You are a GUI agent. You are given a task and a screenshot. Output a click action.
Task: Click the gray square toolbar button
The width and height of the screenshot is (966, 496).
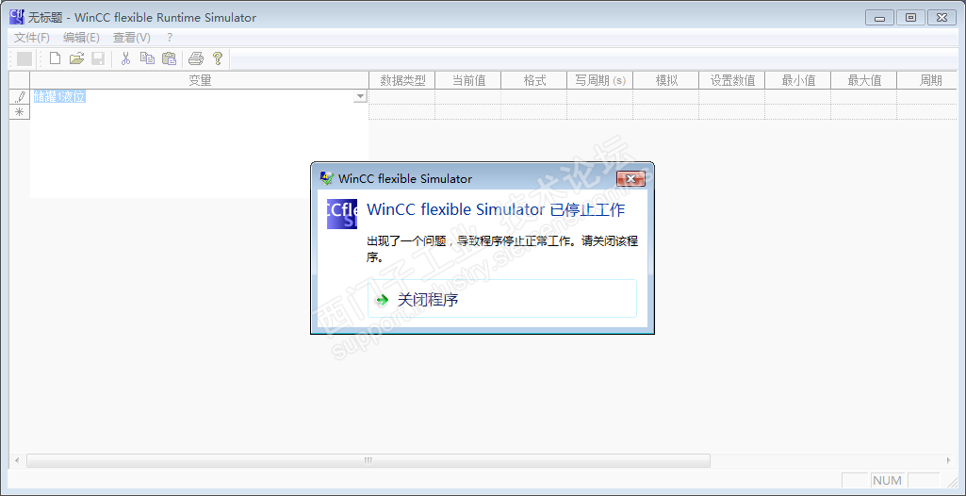(24, 59)
